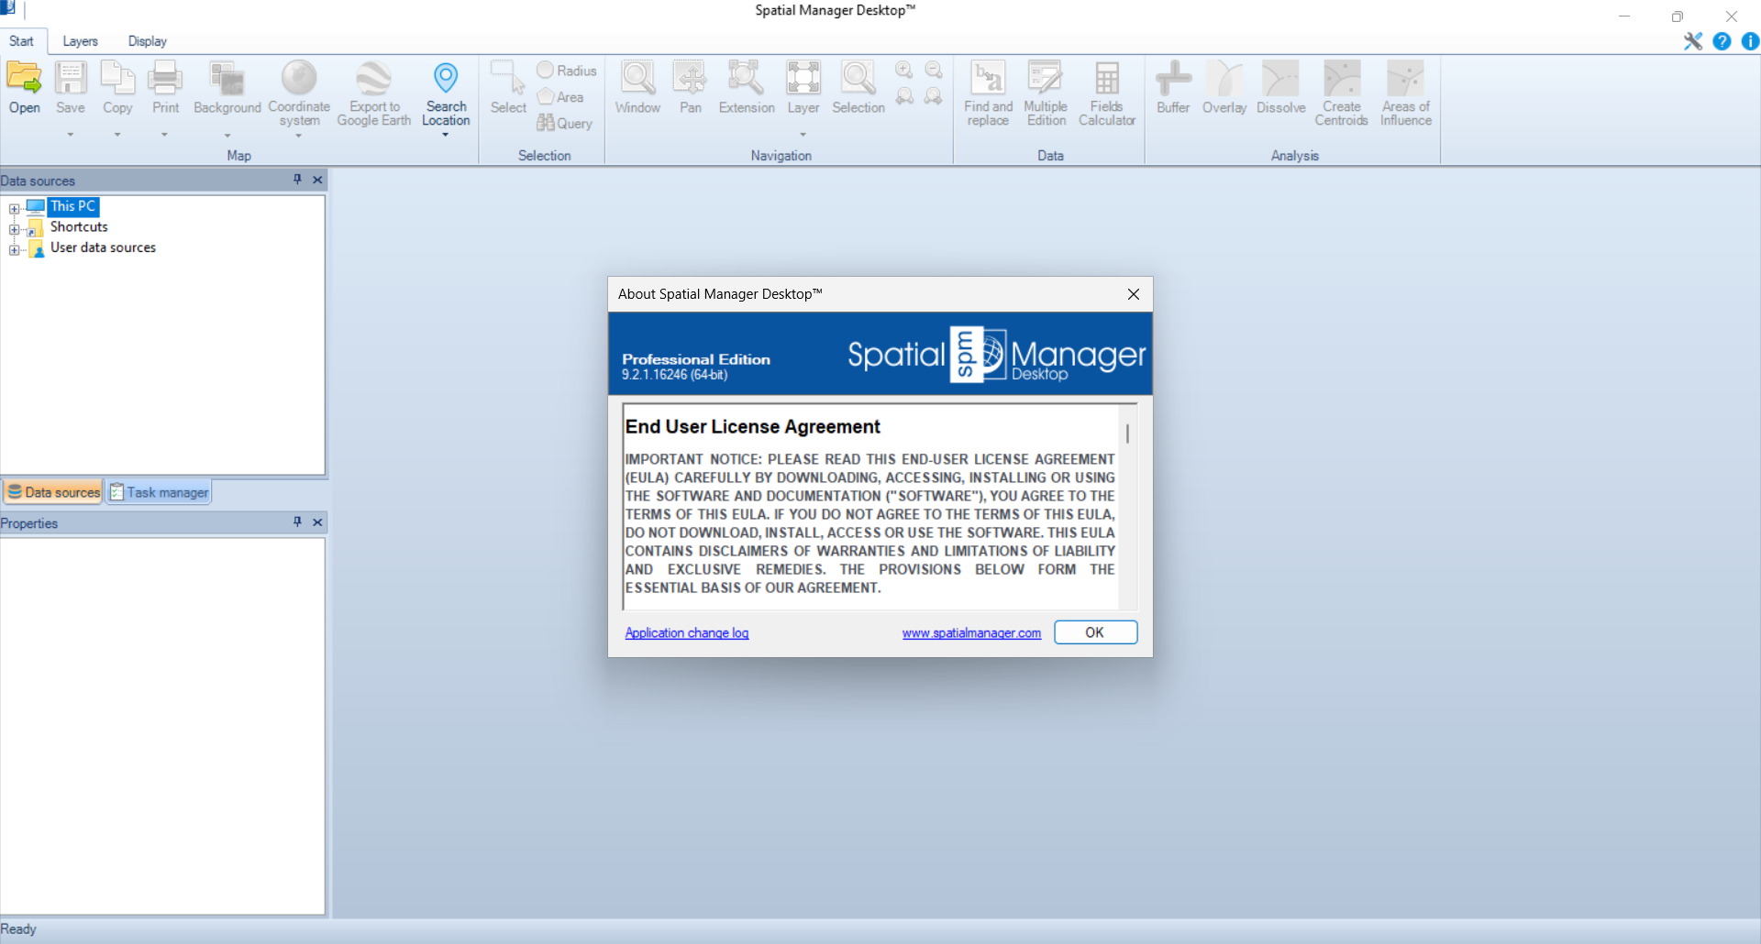Click the Save disk icon
The width and height of the screenshot is (1761, 944).
click(71, 79)
